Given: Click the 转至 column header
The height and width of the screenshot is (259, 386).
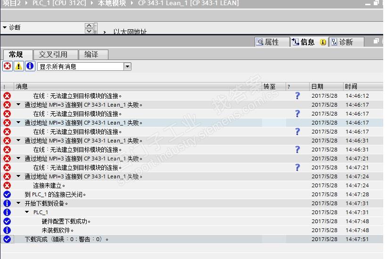Looking at the screenshot, I should (274, 86).
